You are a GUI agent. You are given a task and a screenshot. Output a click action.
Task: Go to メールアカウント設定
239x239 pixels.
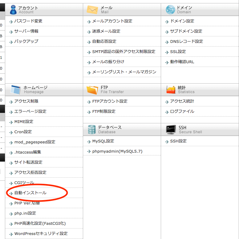pos(112,21)
